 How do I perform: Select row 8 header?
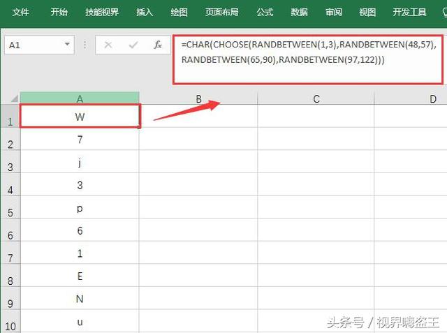coord(10,276)
